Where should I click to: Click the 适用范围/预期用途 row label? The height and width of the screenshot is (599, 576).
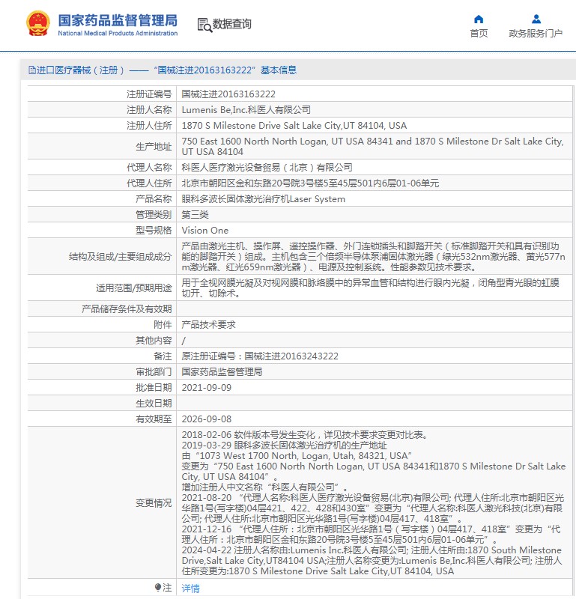point(134,288)
